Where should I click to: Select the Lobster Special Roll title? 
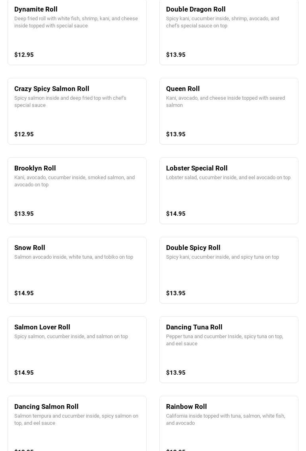pos(197,168)
